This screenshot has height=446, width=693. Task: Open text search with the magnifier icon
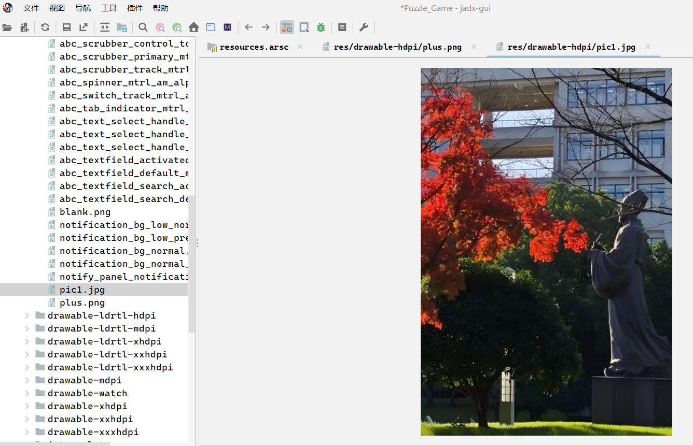(143, 27)
